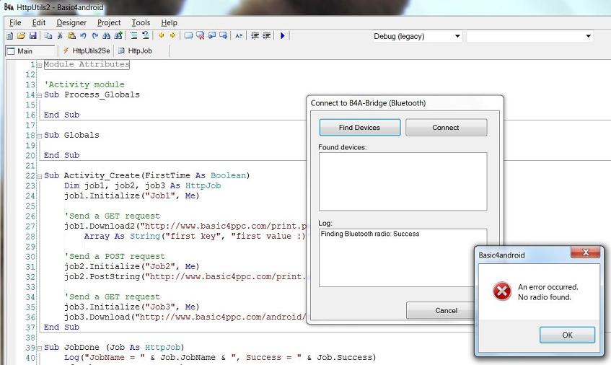The image size is (611, 365).
Task: Click the 'Finding Bluetooth radio: Success' log line
Action: tap(370, 234)
